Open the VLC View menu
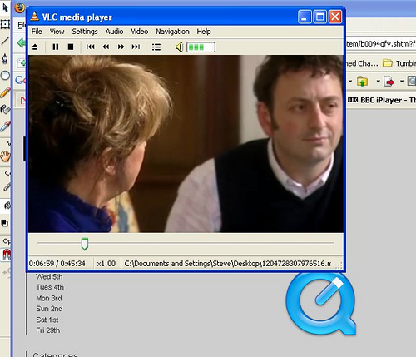The width and height of the screenshot is (416, 357). 57,32
